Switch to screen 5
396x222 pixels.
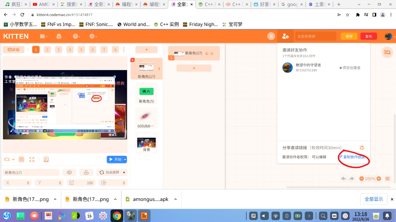[81, 50]
